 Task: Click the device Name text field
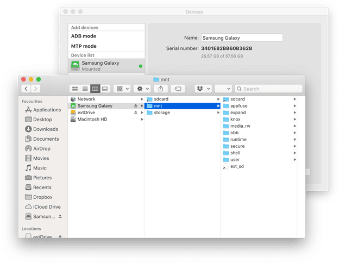click(242, 38)
